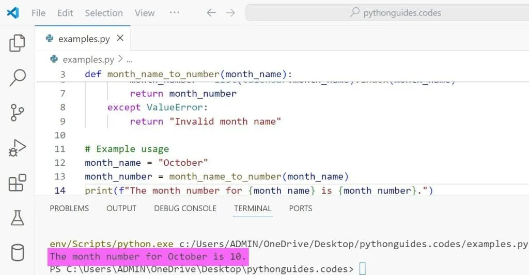Image resolution: width=529 pixels, height=275 pixels.
Task: Click the month_name_to_number sticky scroll line
Action: (x=189, y=74)
